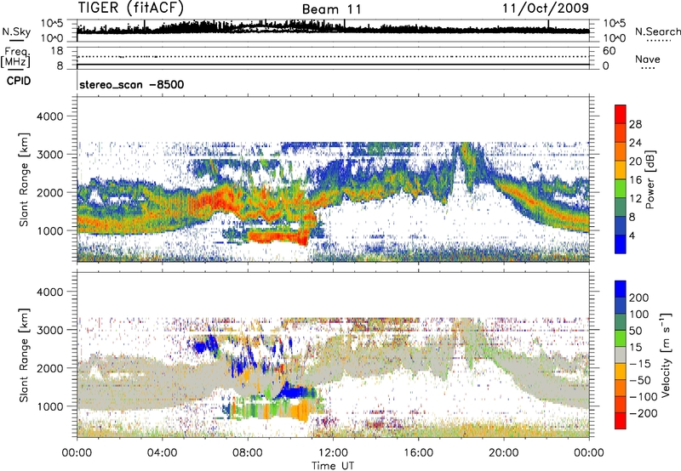Click the red segment of Power colorbar

tap(621, 114)
